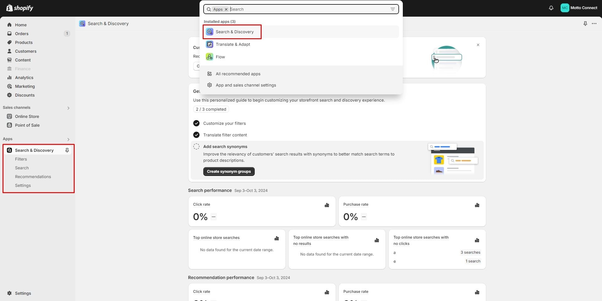Click the notifications bell icon
Screen dimensions: 602x301
coord(551,8)
